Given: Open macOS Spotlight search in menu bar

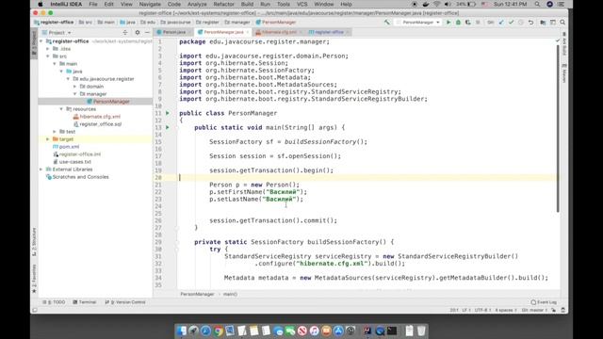Looking at the screenshot, I should click(537, 4).
